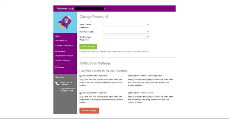This screenshot has height=119, width=229.
Task: Click Signout link in sidebar
Action: click(x=61, y=67)
